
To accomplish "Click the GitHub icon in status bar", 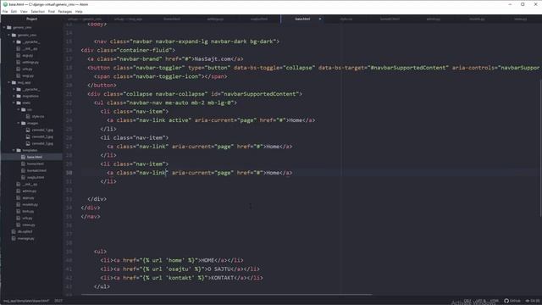I will click(x=506, y=301).
